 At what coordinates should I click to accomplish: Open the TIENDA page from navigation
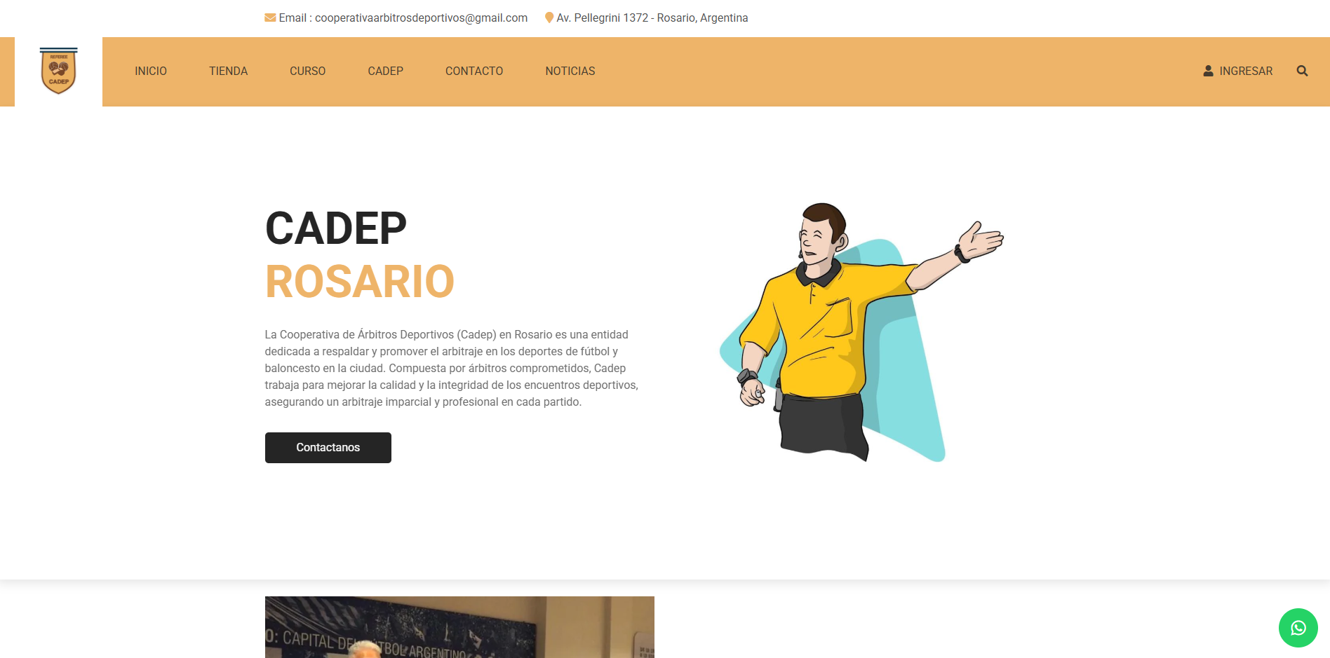pos(228,71)
